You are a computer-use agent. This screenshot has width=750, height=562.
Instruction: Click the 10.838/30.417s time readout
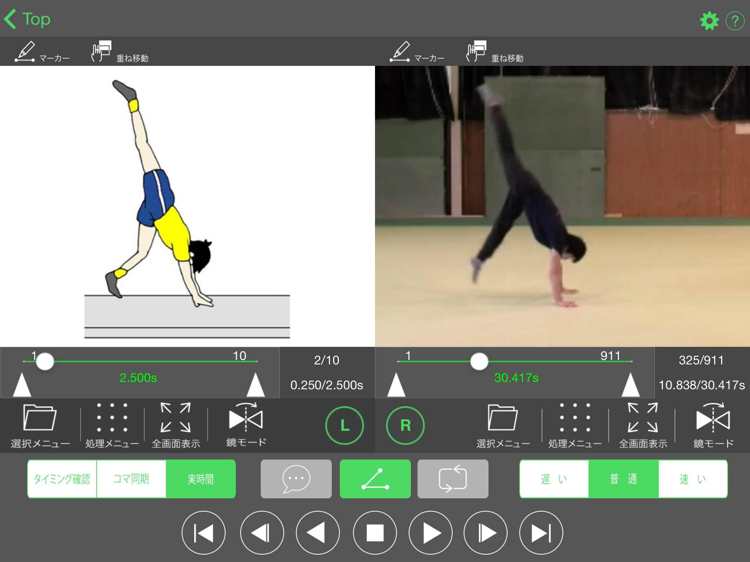[702, 385]
